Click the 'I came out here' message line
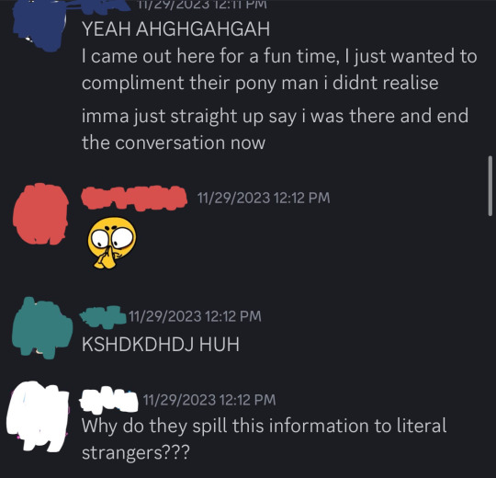 279,56
